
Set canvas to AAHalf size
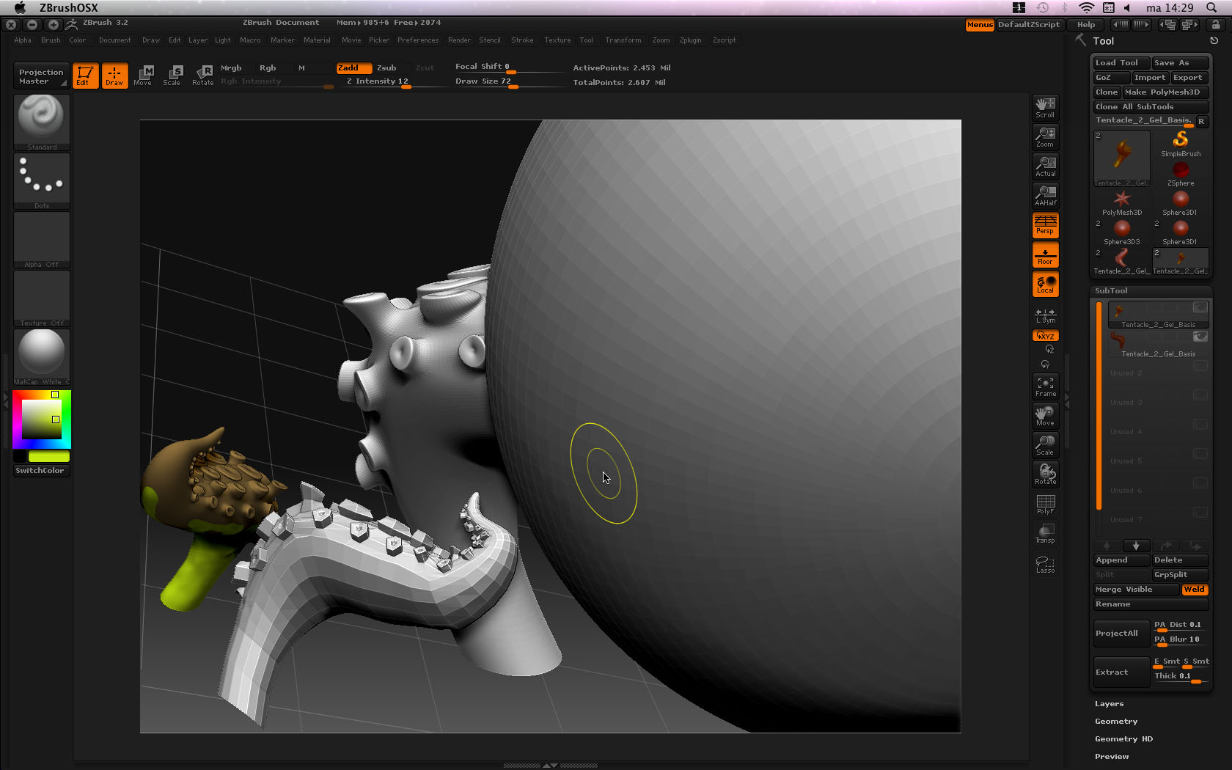(1045, 196)
